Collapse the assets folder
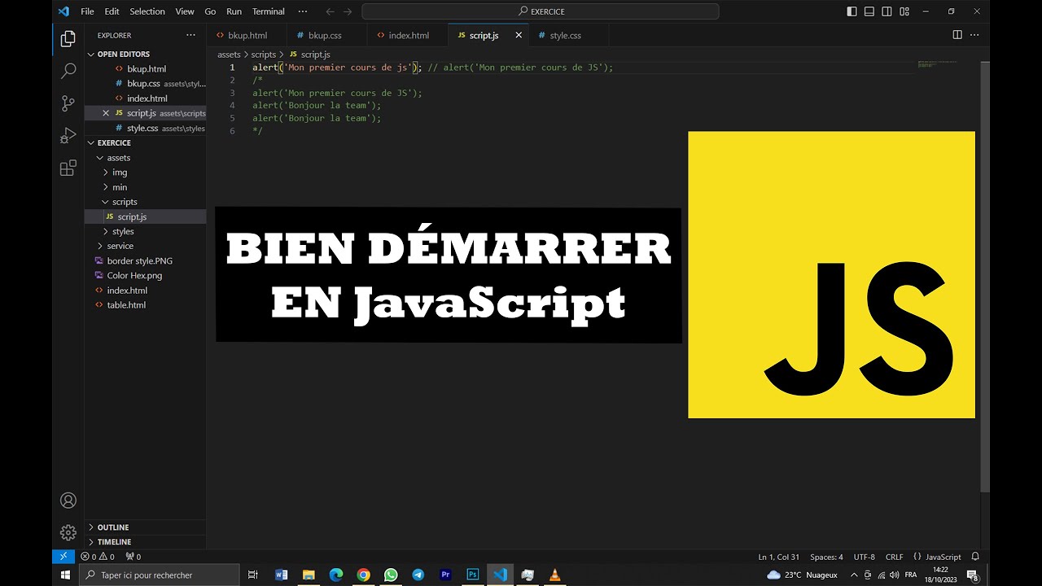The height and width of the screenshot is (586, 1042). tap(145, 158)
